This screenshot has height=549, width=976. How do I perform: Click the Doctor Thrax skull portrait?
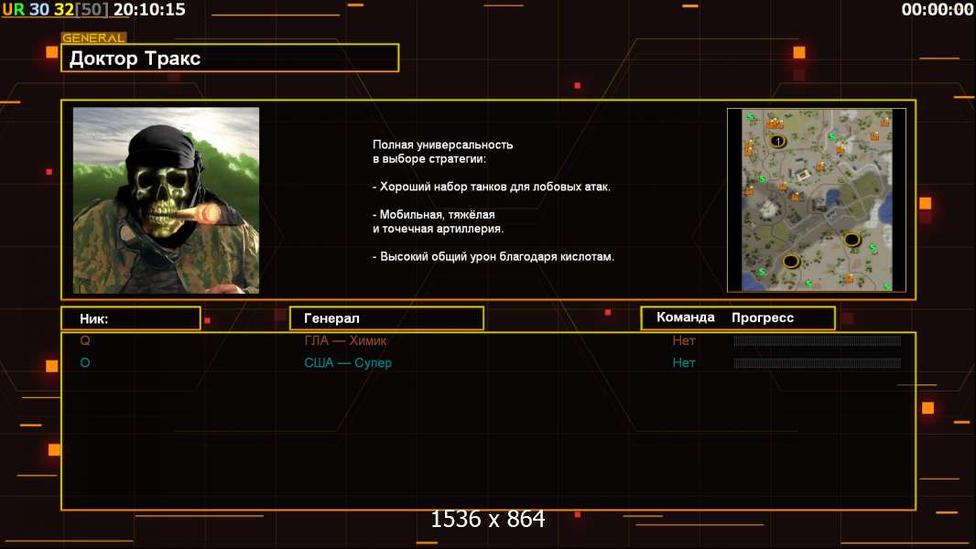click(167, 200)
